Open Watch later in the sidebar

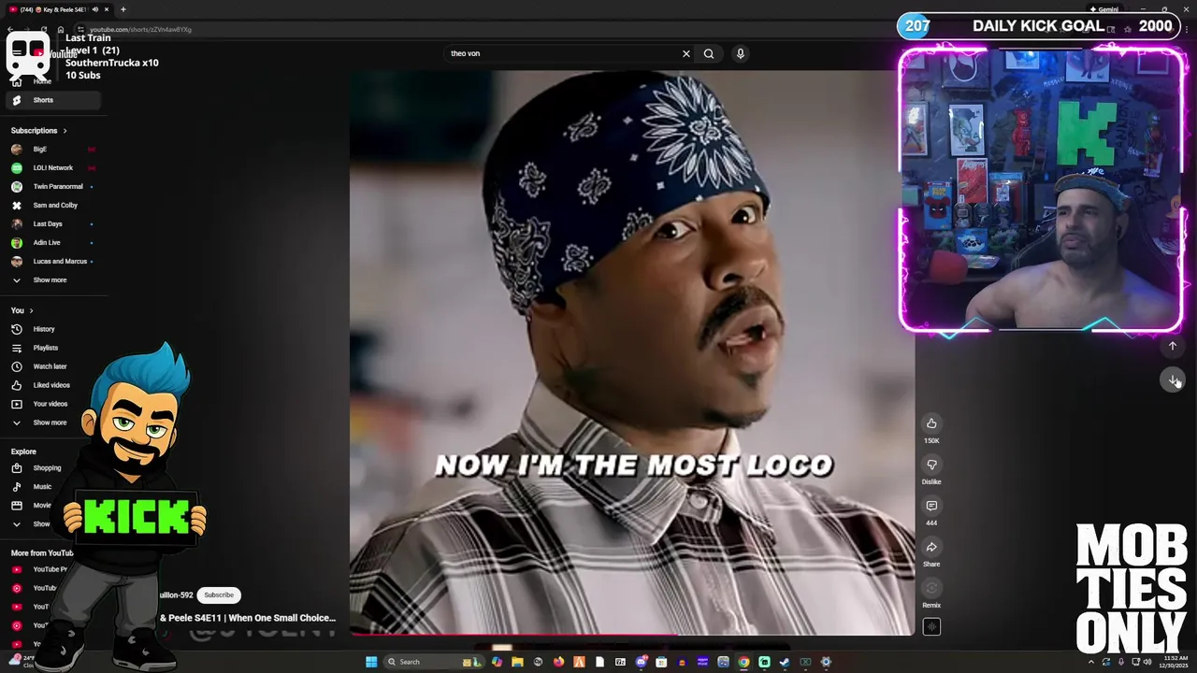tap(54, 366)
